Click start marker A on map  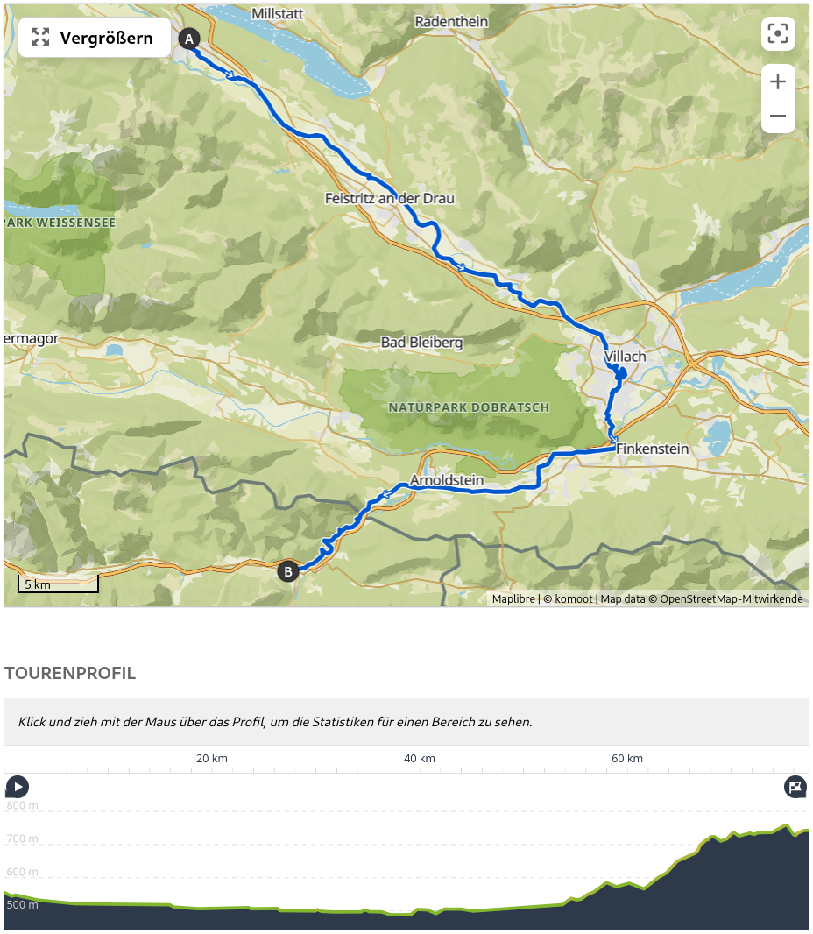[189, 39]
